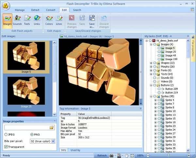Click the Save as ribbon icon

[92, 22]
